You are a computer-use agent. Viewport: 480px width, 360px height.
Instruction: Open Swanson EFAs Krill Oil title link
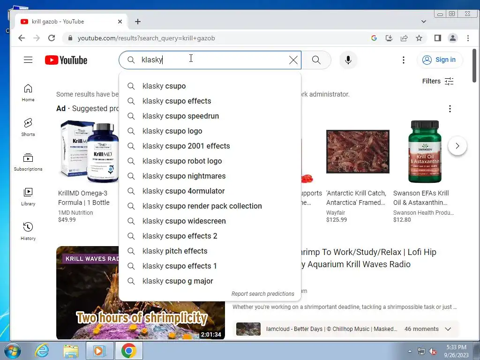click(x=421, y=198)
